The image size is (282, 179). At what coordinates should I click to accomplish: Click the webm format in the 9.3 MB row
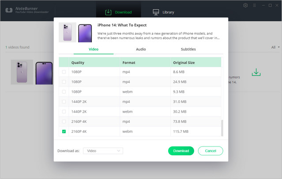(x=128, y=92)
